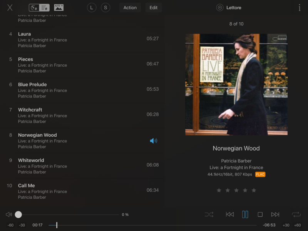Open the info panel icon
The width and height of the screenshot is (308, 231).
[x=300, y=7]
